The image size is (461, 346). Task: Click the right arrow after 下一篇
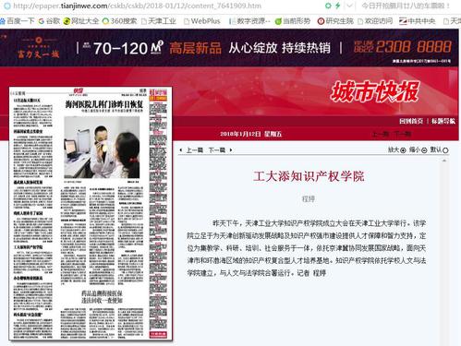(231, 150)
